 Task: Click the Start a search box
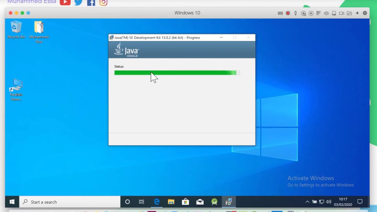tap(70, 202)
